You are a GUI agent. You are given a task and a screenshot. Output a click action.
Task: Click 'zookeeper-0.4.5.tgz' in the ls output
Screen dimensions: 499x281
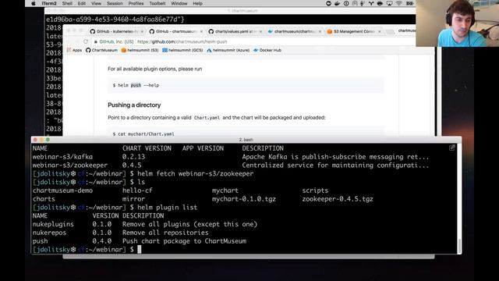(x=338, y=199)
